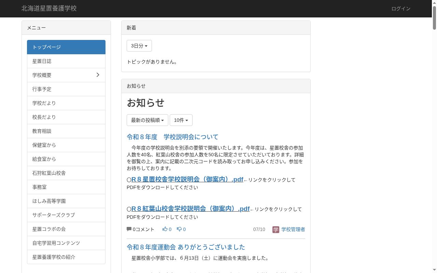437x273 pixels.
Task: Click the 学校管理者 author link
Action: [293, 229]
